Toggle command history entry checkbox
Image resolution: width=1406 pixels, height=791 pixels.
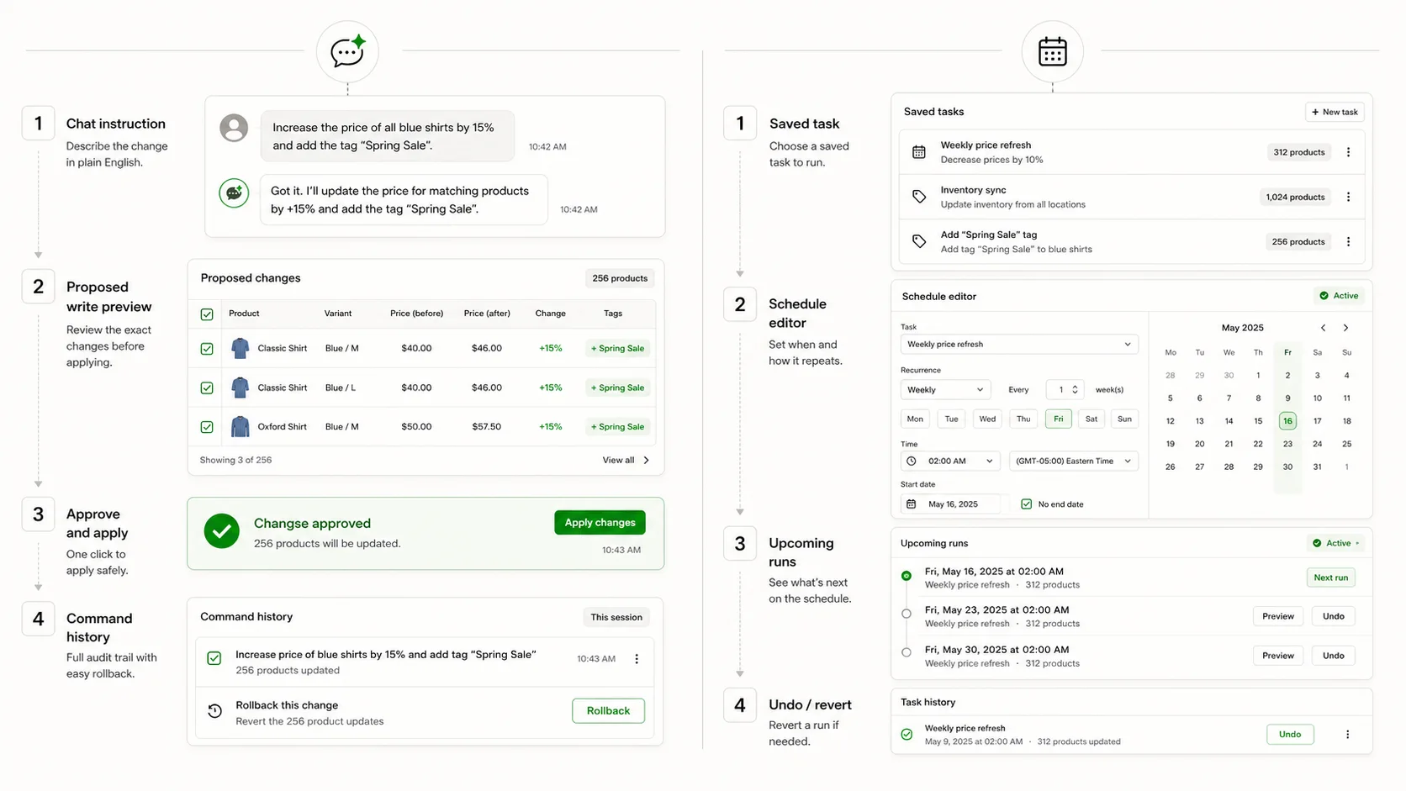[214, 659]
